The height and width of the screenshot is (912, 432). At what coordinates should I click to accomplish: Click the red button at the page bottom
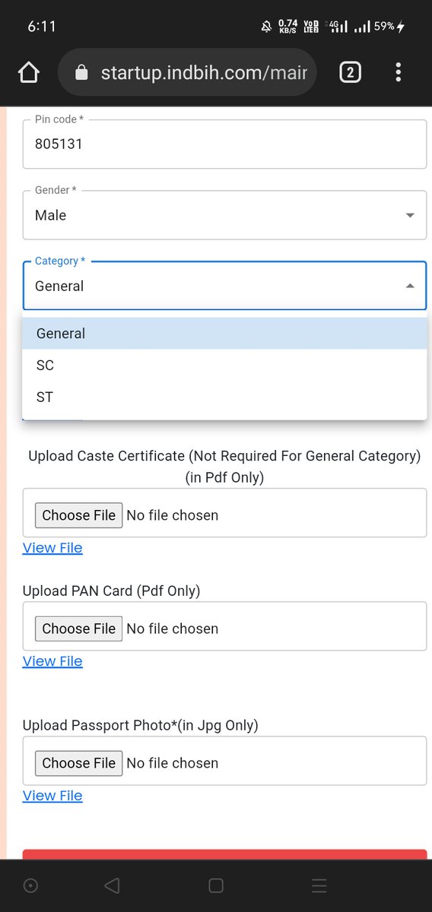pos(224,854)
